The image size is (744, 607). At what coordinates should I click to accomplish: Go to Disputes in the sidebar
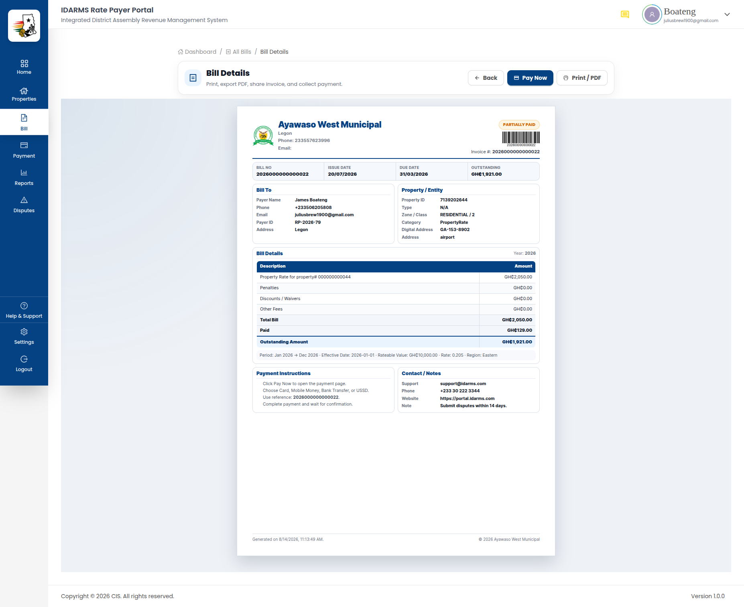[x=24, y=204]
